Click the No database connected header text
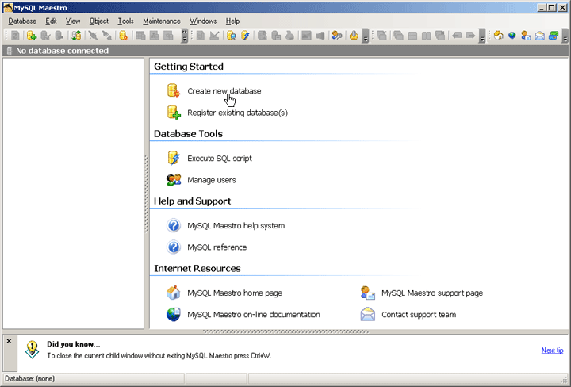Screen dimensions: 571x387 click(63, 51)
